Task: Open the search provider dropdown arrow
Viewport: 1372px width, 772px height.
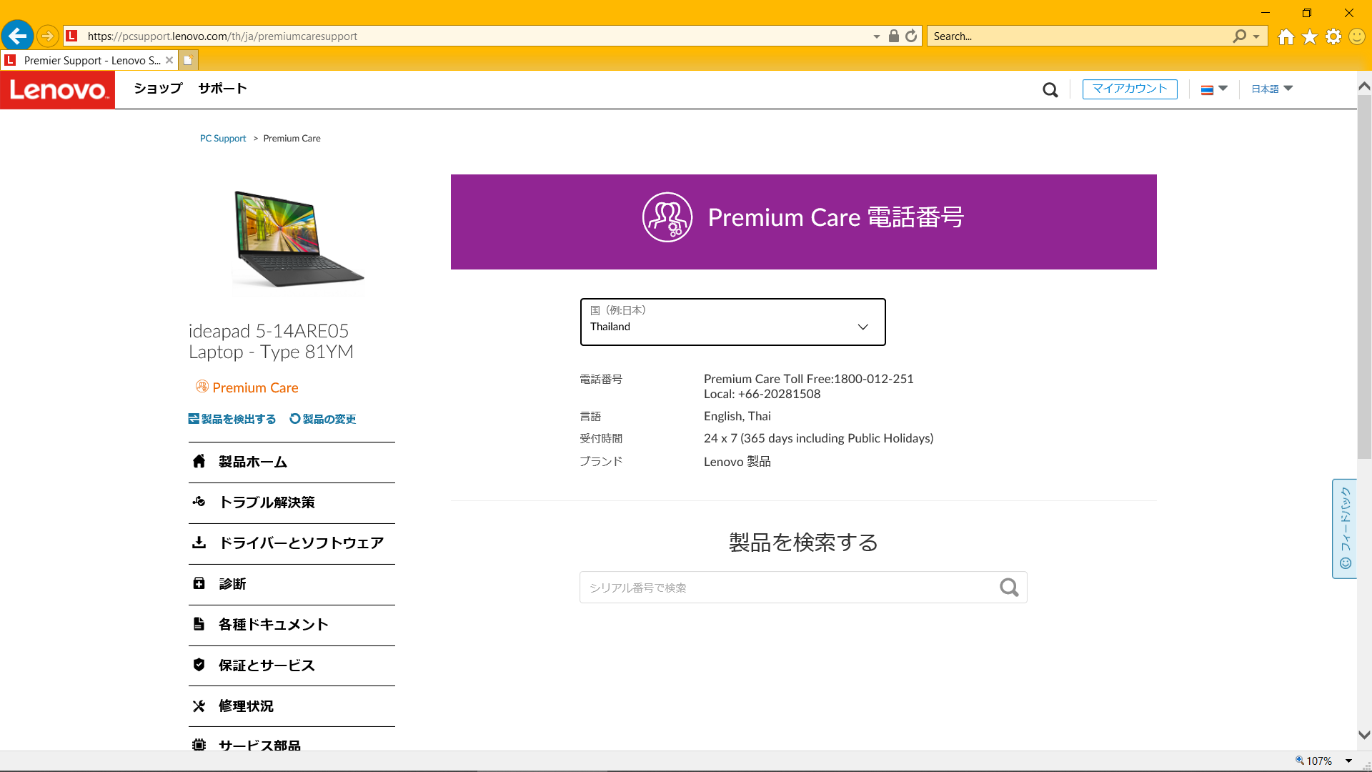Action: [x=1256, y=36]
